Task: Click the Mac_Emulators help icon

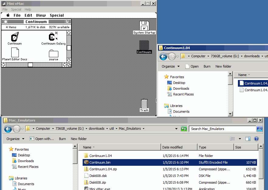Action: pos(256,139)
